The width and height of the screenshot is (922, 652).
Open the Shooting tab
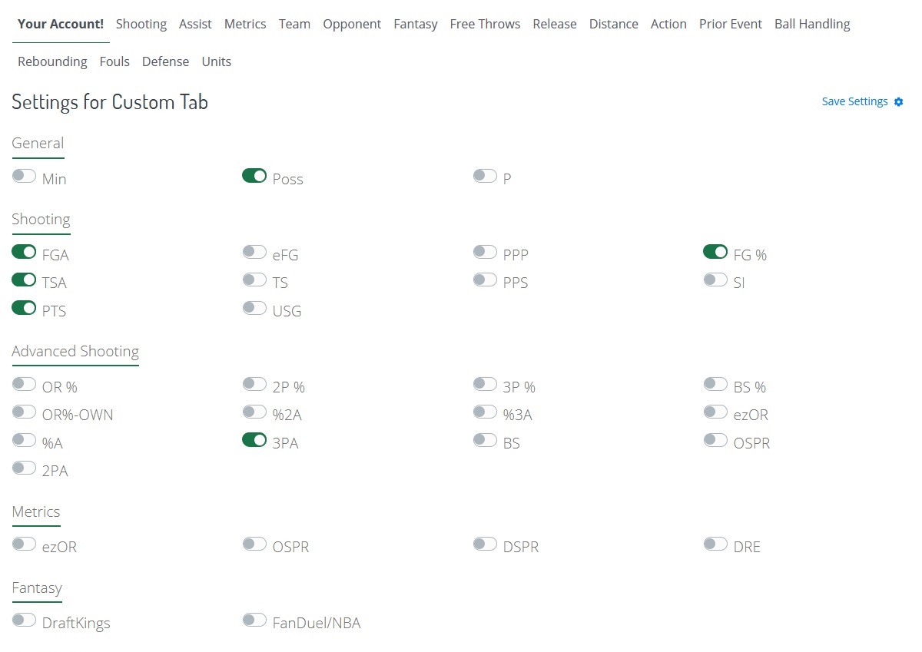[141, 24]
